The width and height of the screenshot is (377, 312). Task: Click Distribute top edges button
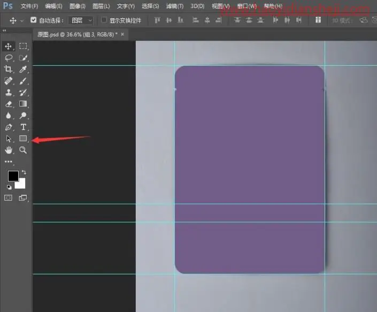(x=237, y=20)
